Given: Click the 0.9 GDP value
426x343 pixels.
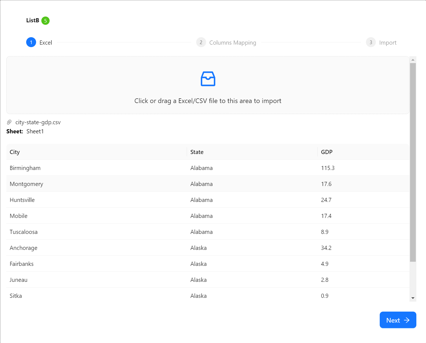Looking at the screenshot, I should [325, 296].
